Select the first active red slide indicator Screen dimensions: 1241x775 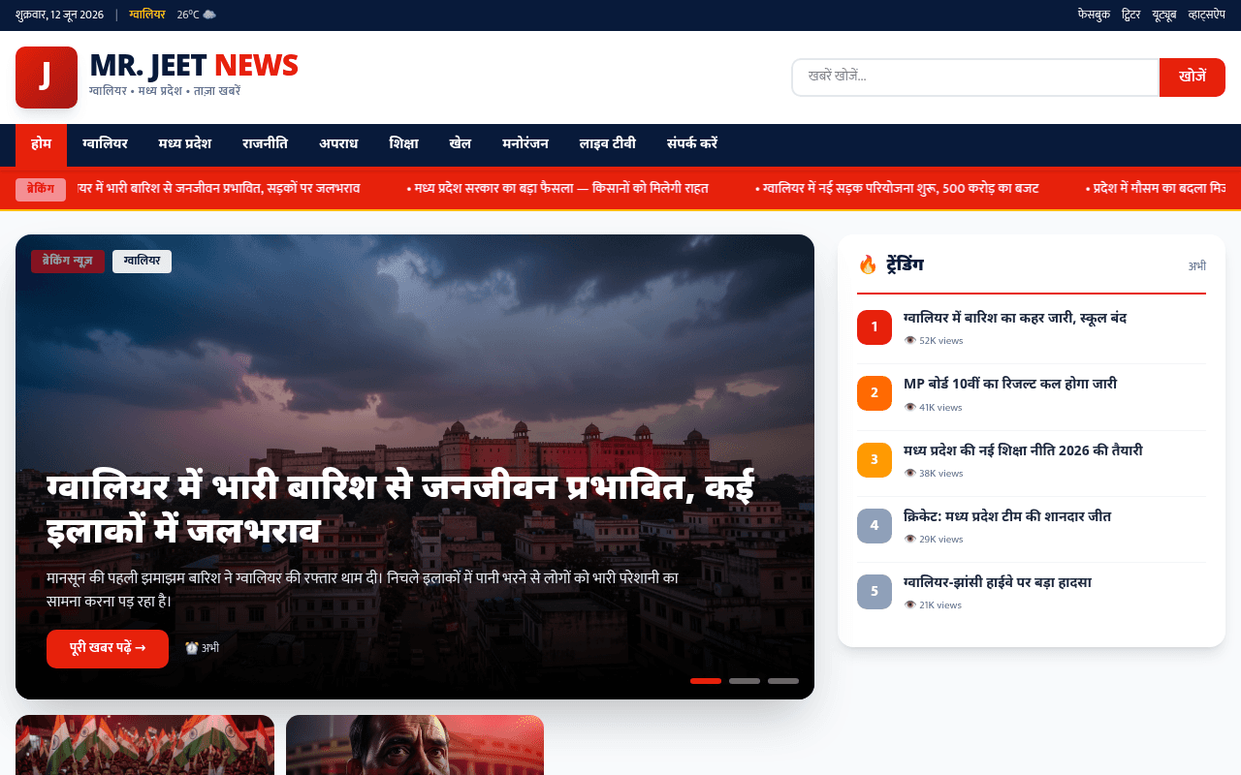click(x=706, y=681)
